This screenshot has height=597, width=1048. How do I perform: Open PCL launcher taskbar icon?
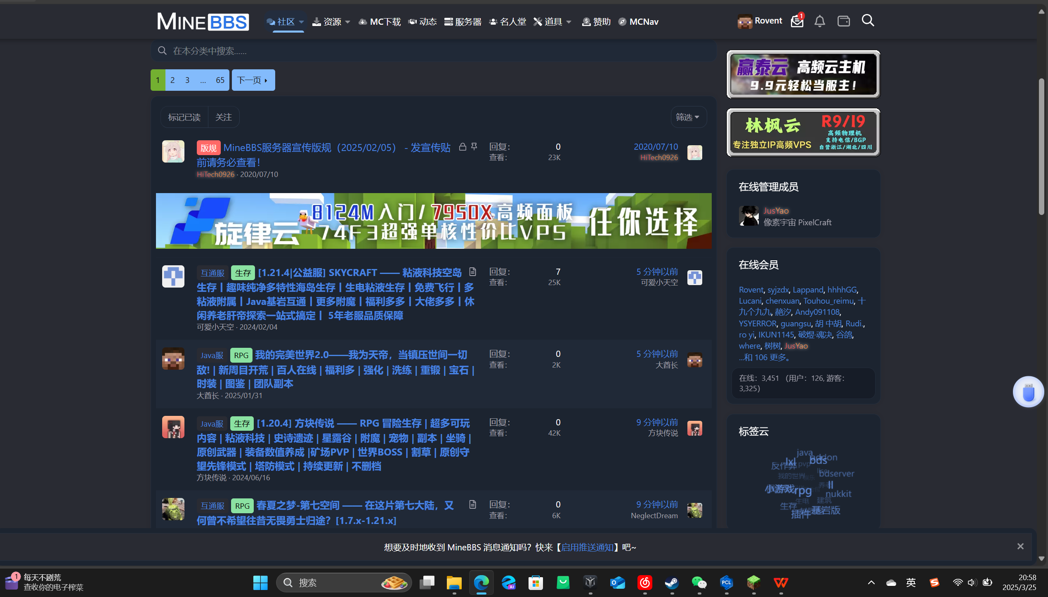tap(726, 583)
